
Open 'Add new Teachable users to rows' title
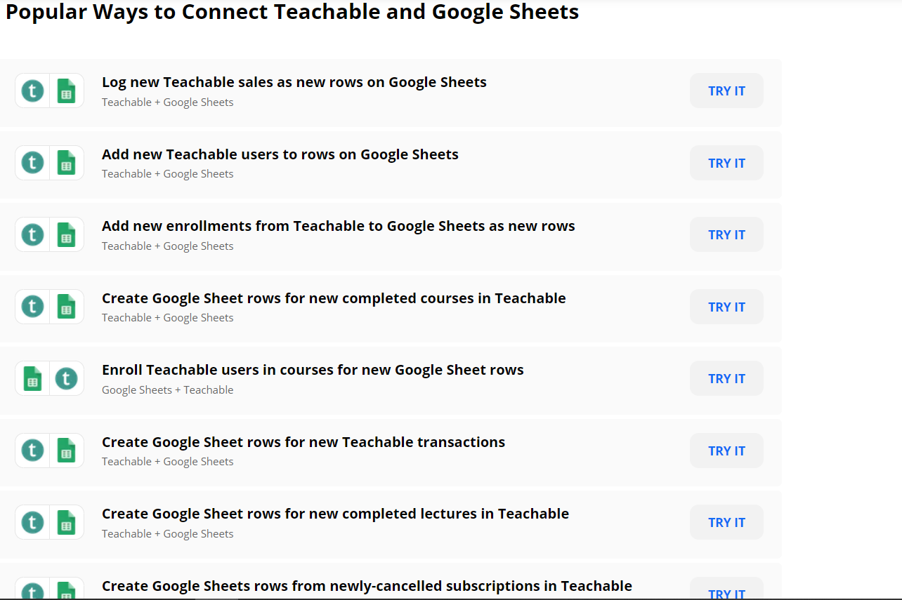click(280, 154)
